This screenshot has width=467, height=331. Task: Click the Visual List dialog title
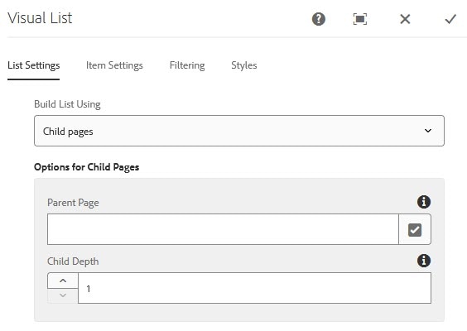tap(40, 18)
